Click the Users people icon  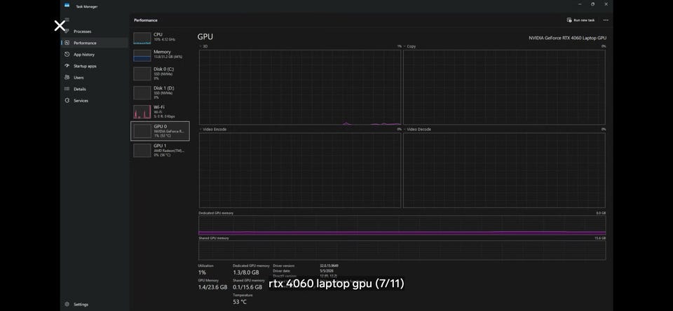click(x=67, y=78)
